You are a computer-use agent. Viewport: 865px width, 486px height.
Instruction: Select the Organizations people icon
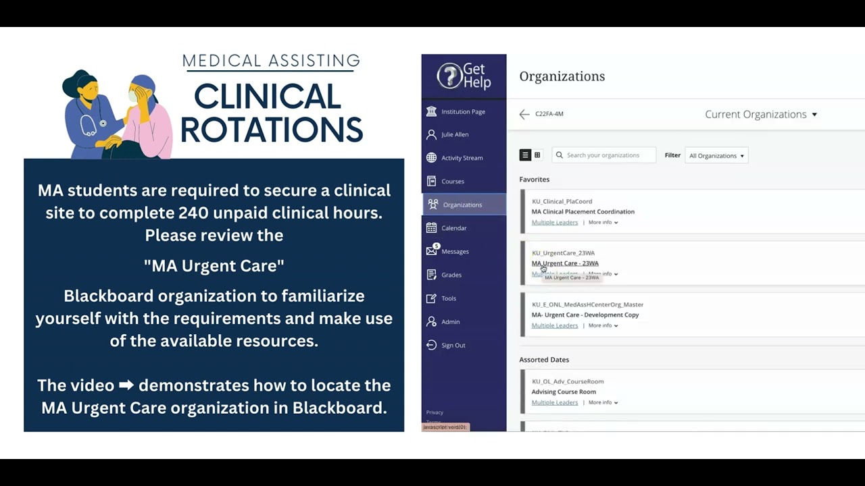[x=432, y=205]
